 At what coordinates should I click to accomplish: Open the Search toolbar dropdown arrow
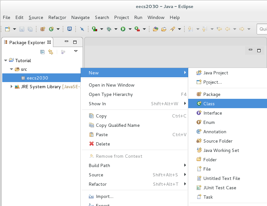click(180, 29)
